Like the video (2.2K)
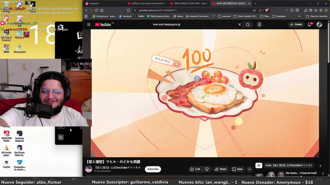This screenshot has height=185, width=330. point(195,169)
